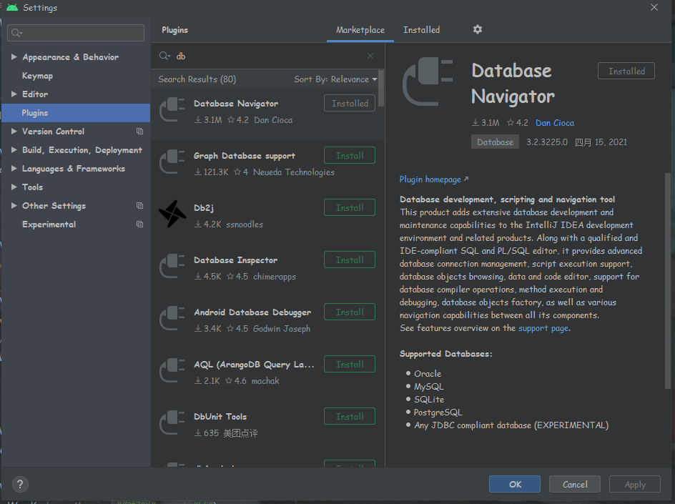Viewport: 675px width, 504px height.
Task: Click the Experimental project-level icon
Action: [x=140, y=224]
